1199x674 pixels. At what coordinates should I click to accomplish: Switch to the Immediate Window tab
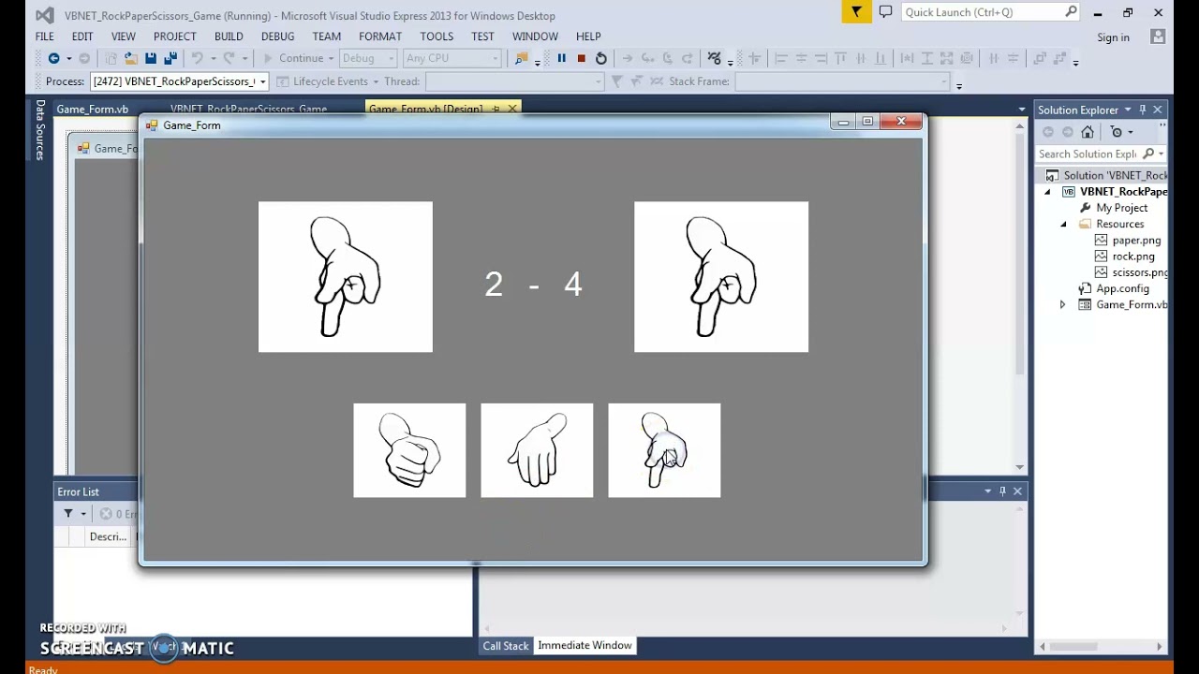585,646
